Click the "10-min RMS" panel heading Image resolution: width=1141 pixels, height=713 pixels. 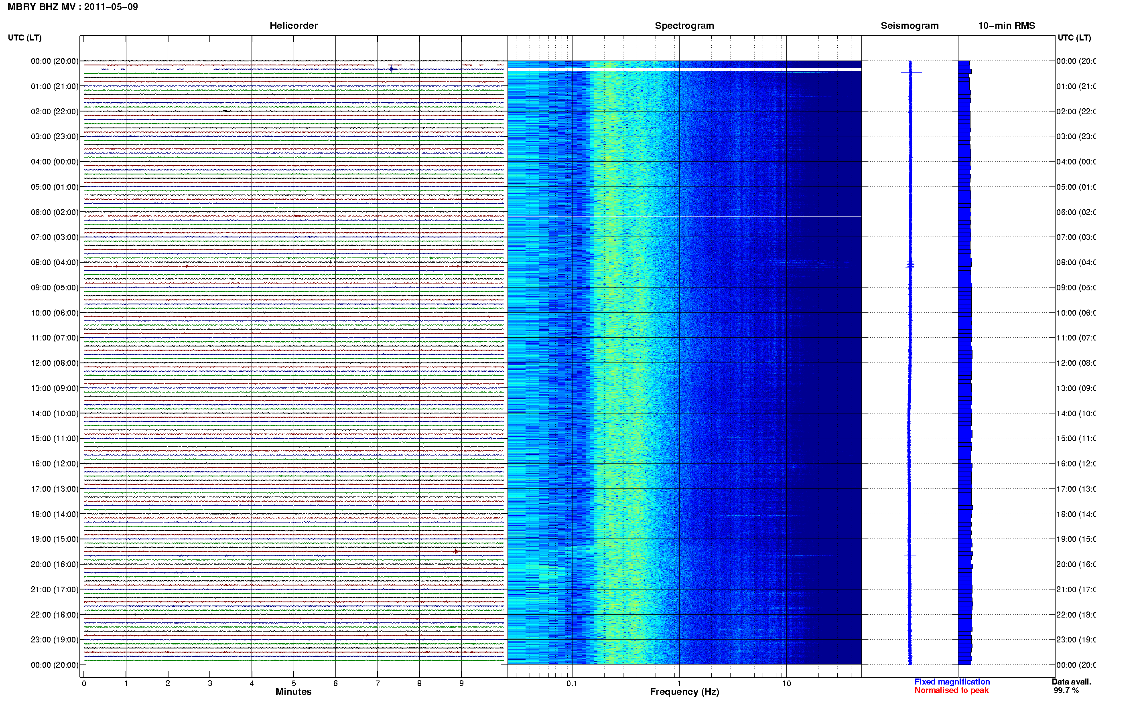coord(1007,26)
